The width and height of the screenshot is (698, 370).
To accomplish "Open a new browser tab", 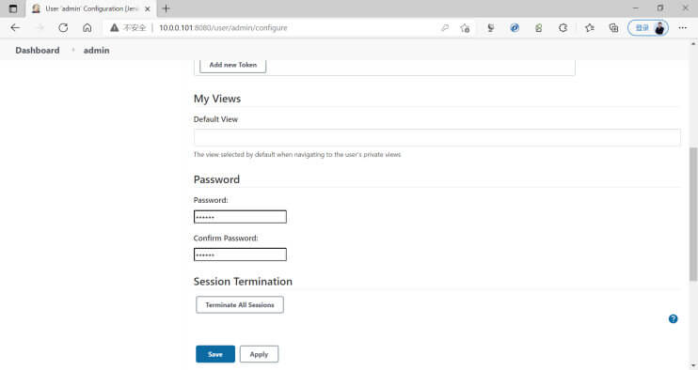I will pos(167,8).
